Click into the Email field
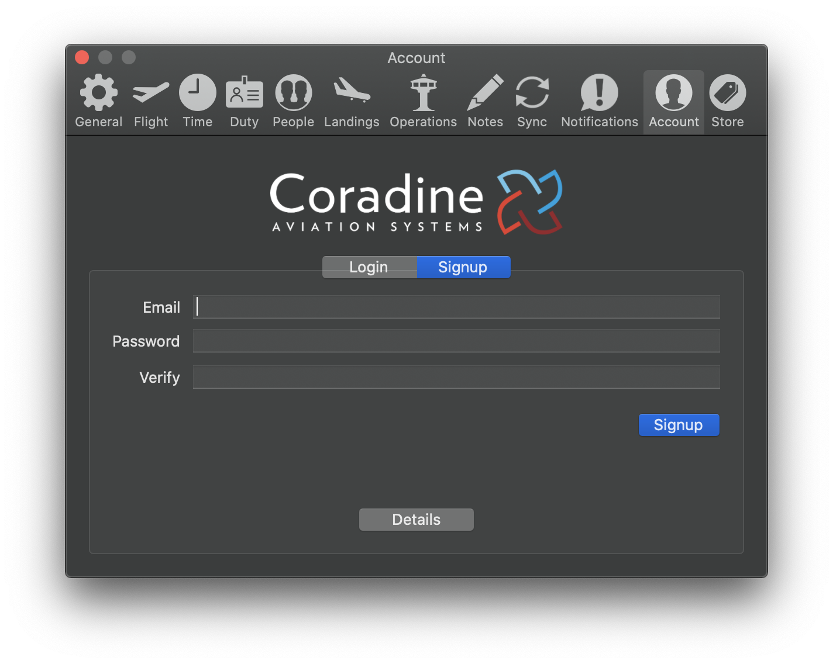The width and height of the screenshot is (833, 664). [456, 307]
